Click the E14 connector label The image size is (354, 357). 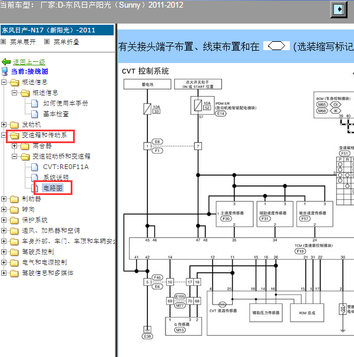click(221, 113)
